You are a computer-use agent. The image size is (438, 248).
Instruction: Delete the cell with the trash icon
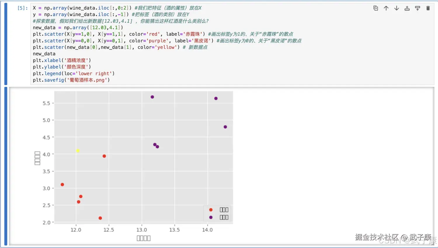[x=428, y=8]
